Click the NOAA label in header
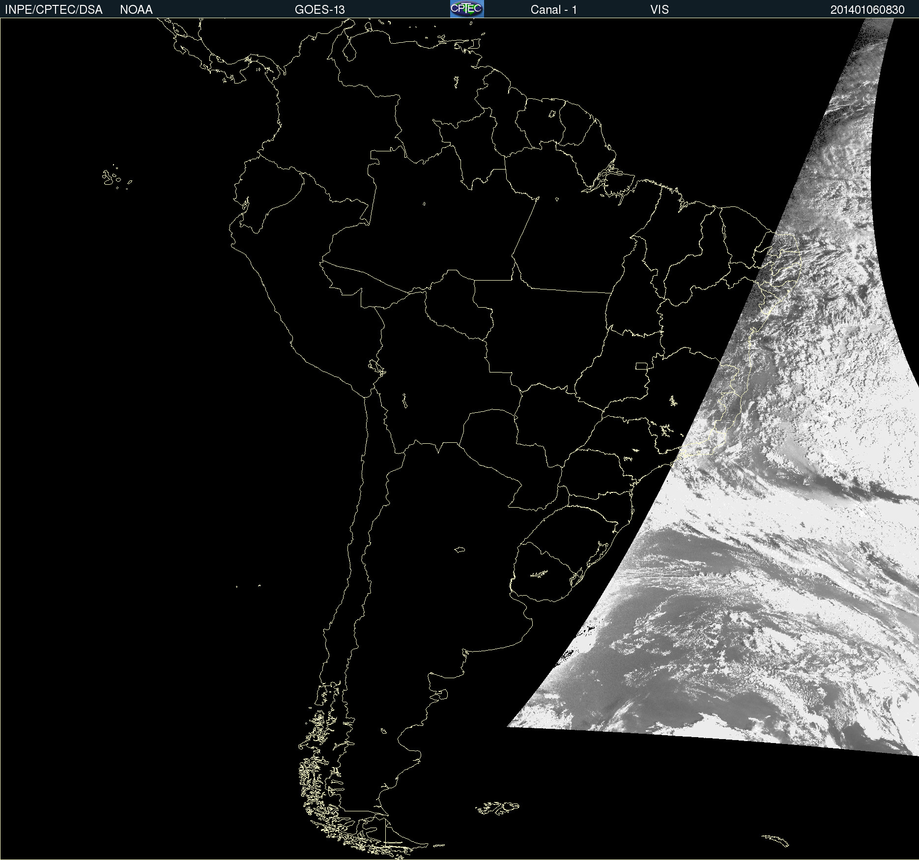Screen dimensions: 919x860 pyautogui.click(x=136, y=10)
